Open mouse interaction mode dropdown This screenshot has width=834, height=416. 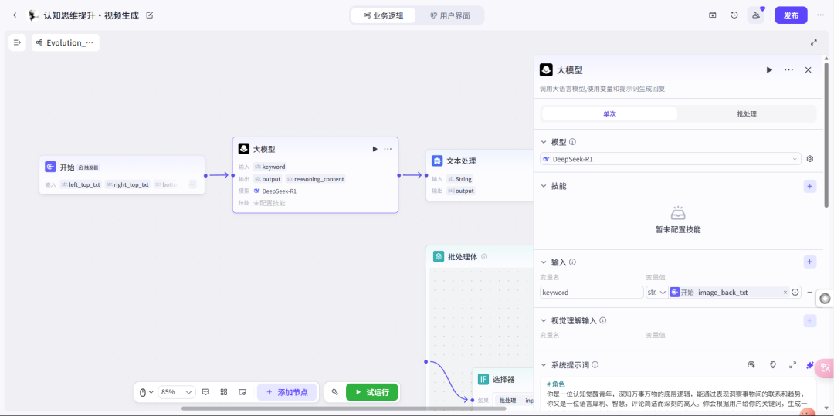146,392
